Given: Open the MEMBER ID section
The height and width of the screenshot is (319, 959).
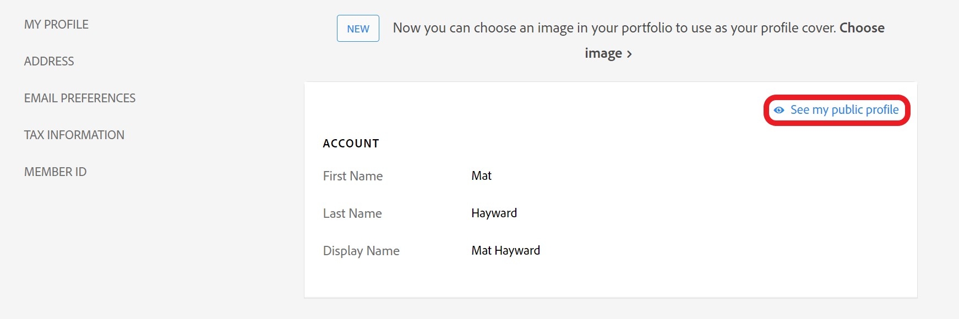Looking at the screenshot, I should (55, 172).
